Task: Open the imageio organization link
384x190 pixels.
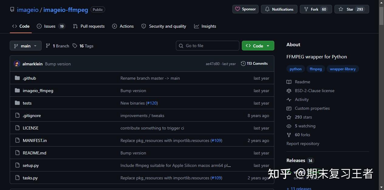Action: (x=28, y=10)
